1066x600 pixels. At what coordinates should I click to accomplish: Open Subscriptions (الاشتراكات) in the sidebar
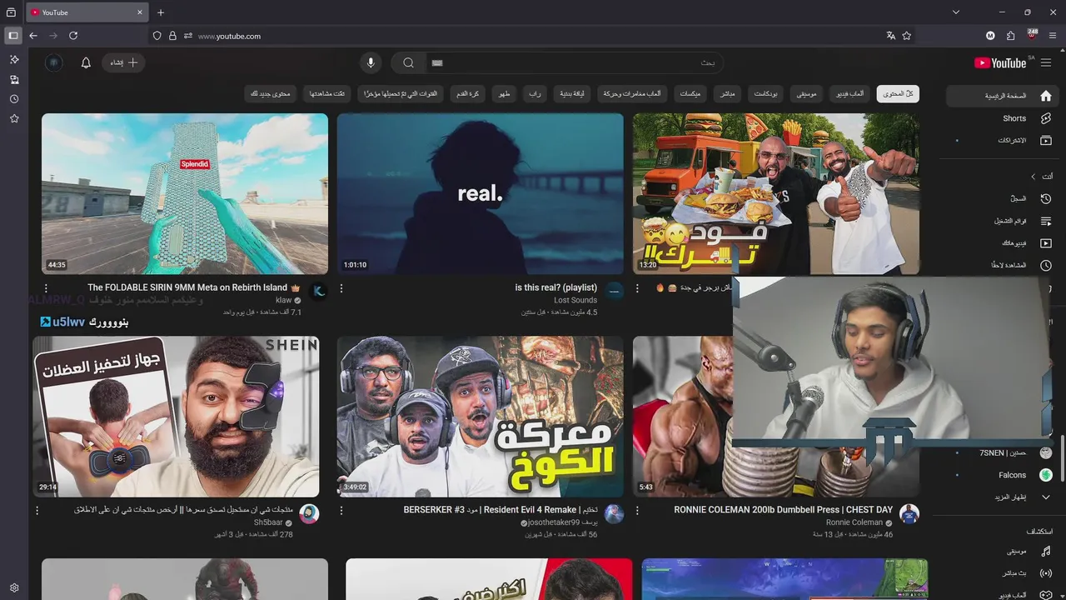click(1003, 141)
